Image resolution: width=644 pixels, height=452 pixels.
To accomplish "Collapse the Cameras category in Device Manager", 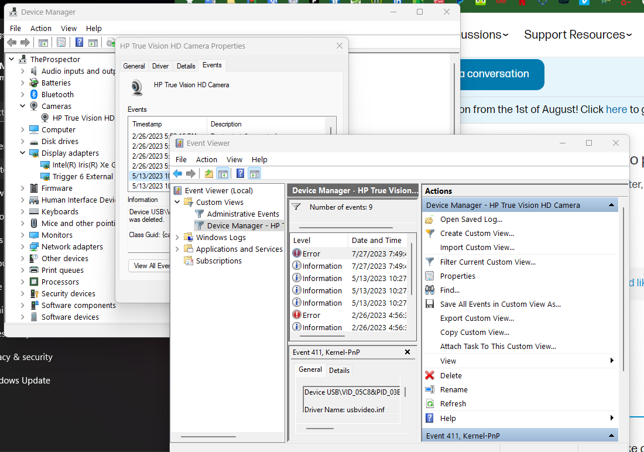I will coord(22,106).
